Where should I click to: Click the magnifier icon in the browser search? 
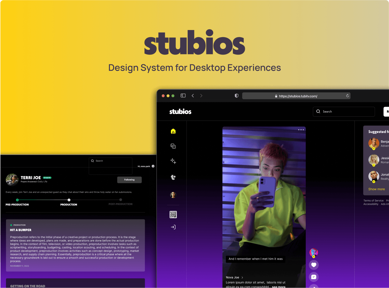(x=318, y=112)
